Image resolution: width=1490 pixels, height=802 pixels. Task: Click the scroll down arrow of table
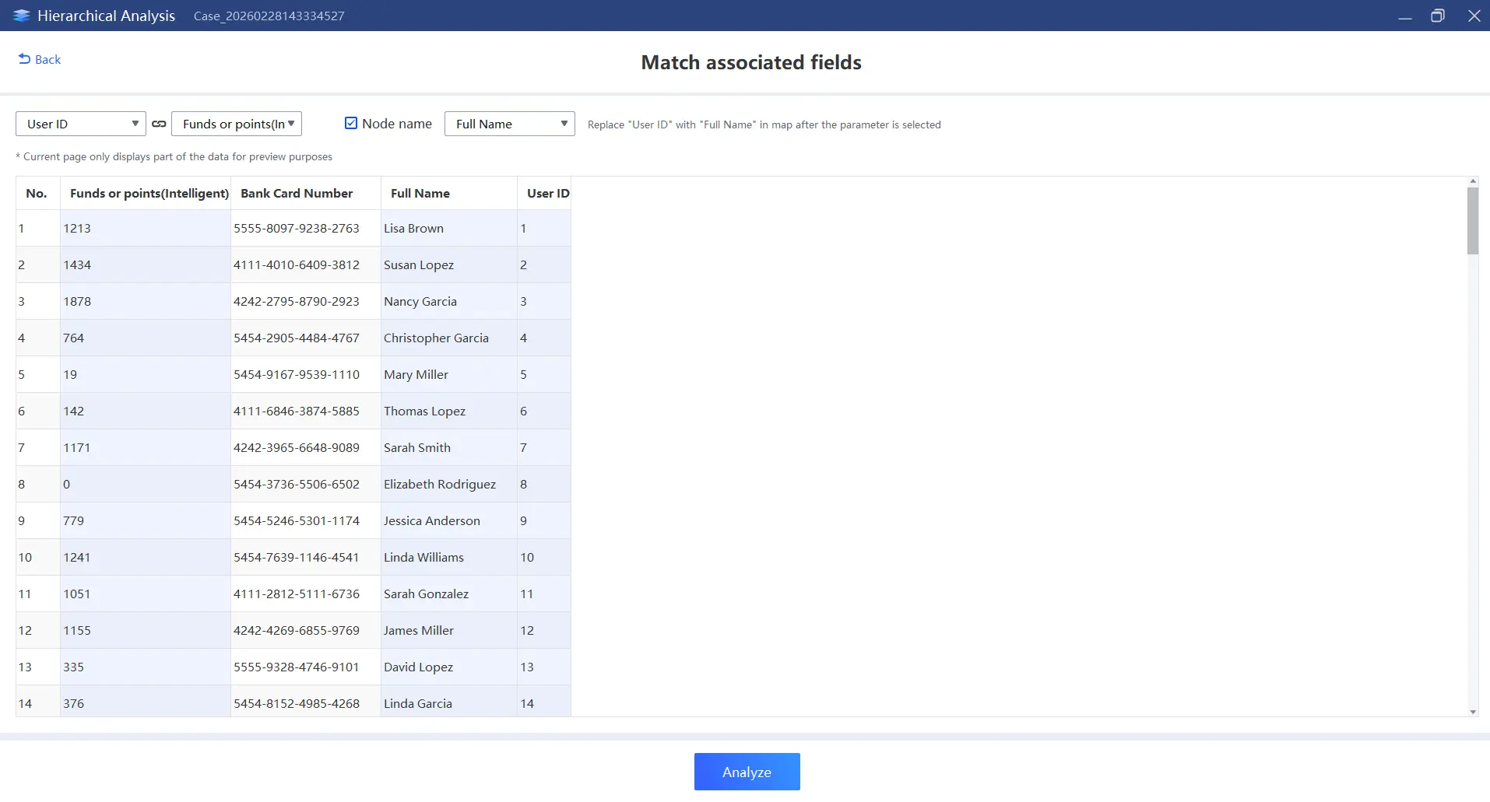click(x=1472, y=712)
